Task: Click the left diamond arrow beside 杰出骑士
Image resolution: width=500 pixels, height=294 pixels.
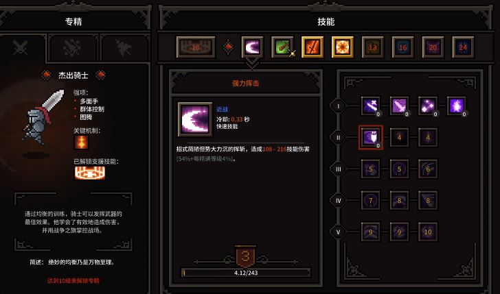Action: [47, 75]
